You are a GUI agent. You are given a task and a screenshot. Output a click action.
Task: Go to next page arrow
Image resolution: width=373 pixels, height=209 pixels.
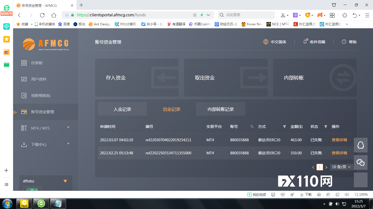[x=326, y=167]
